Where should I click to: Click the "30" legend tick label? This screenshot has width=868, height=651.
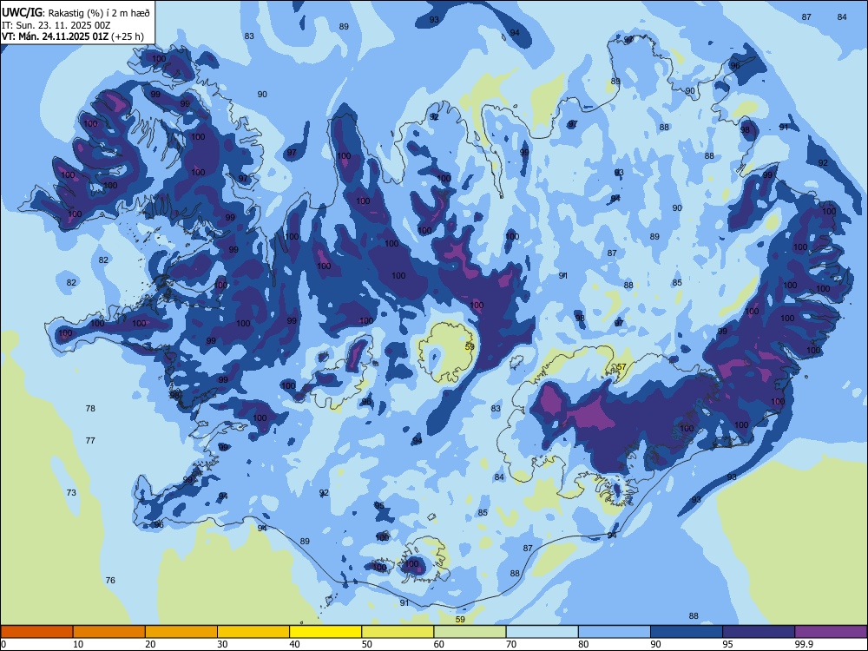point(222,644)
